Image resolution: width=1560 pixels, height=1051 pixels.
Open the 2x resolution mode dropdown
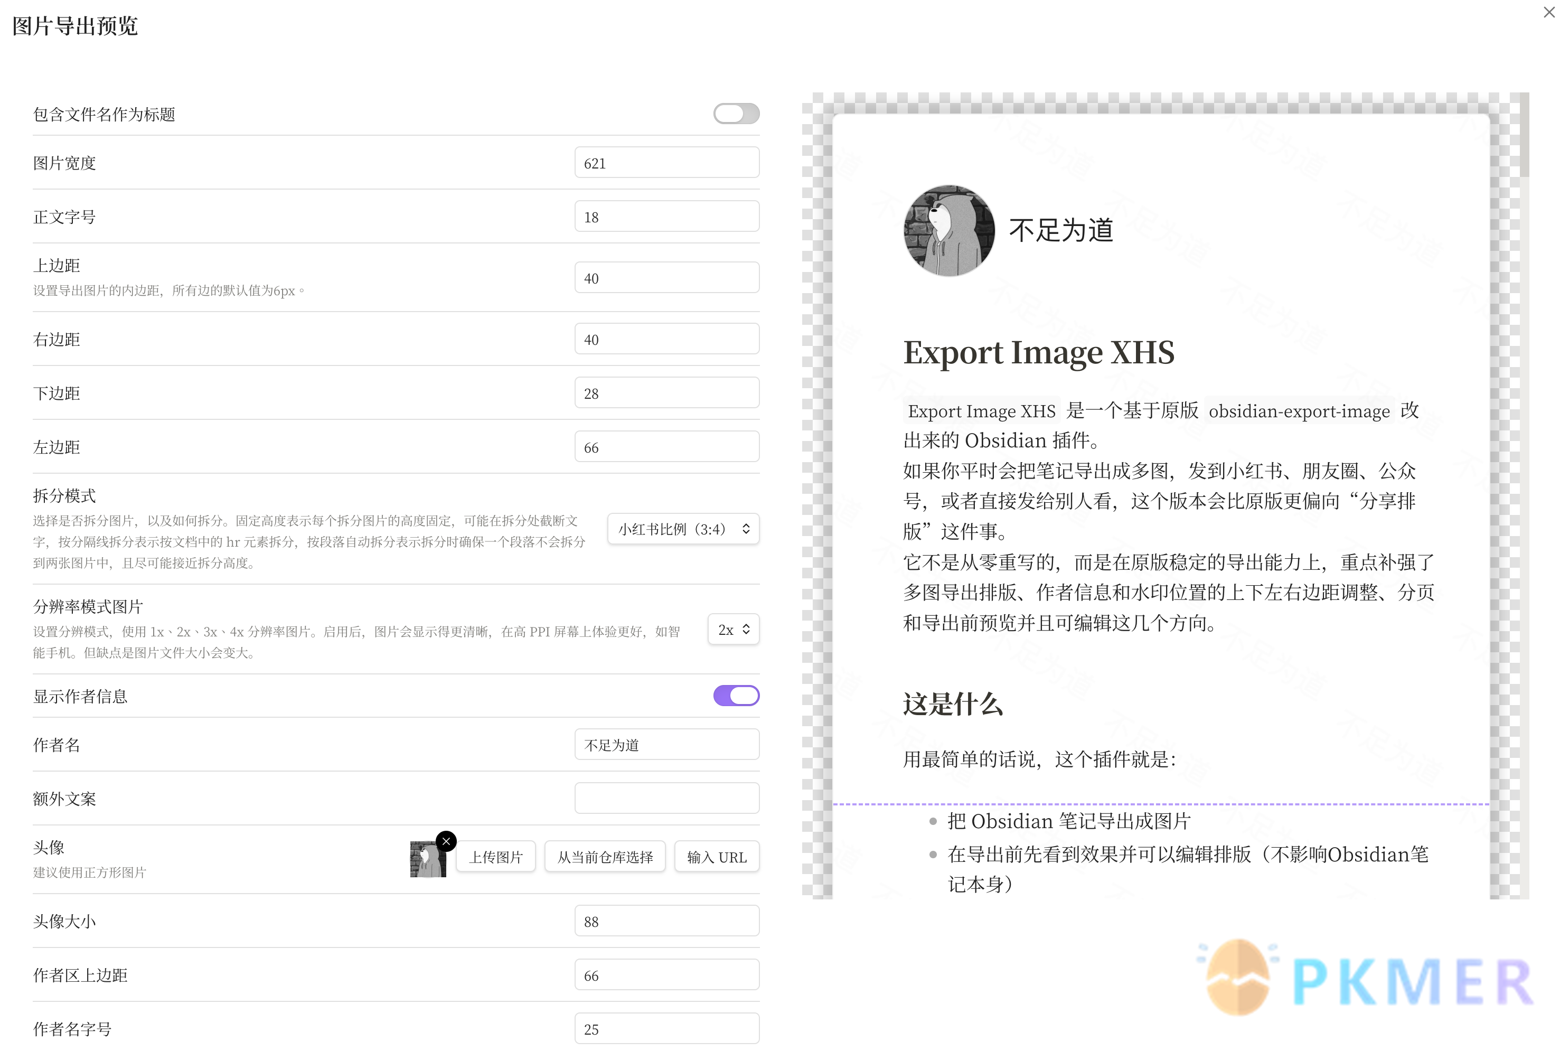pyautogui.click(x=733, y=630)
